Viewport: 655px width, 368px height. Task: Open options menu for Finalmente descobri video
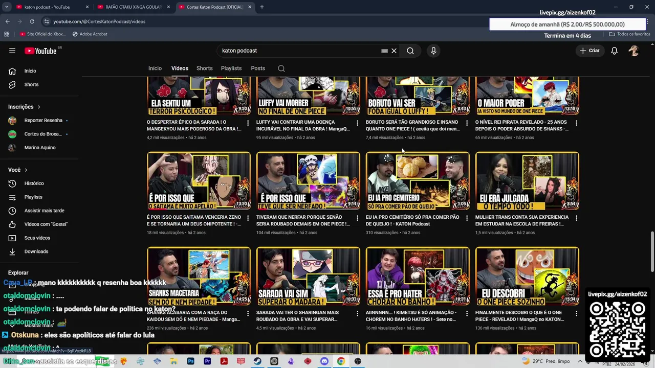tap(576, 313)
